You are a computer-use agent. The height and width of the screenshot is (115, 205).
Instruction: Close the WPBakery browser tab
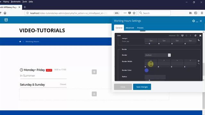click(x=19, y=7)
